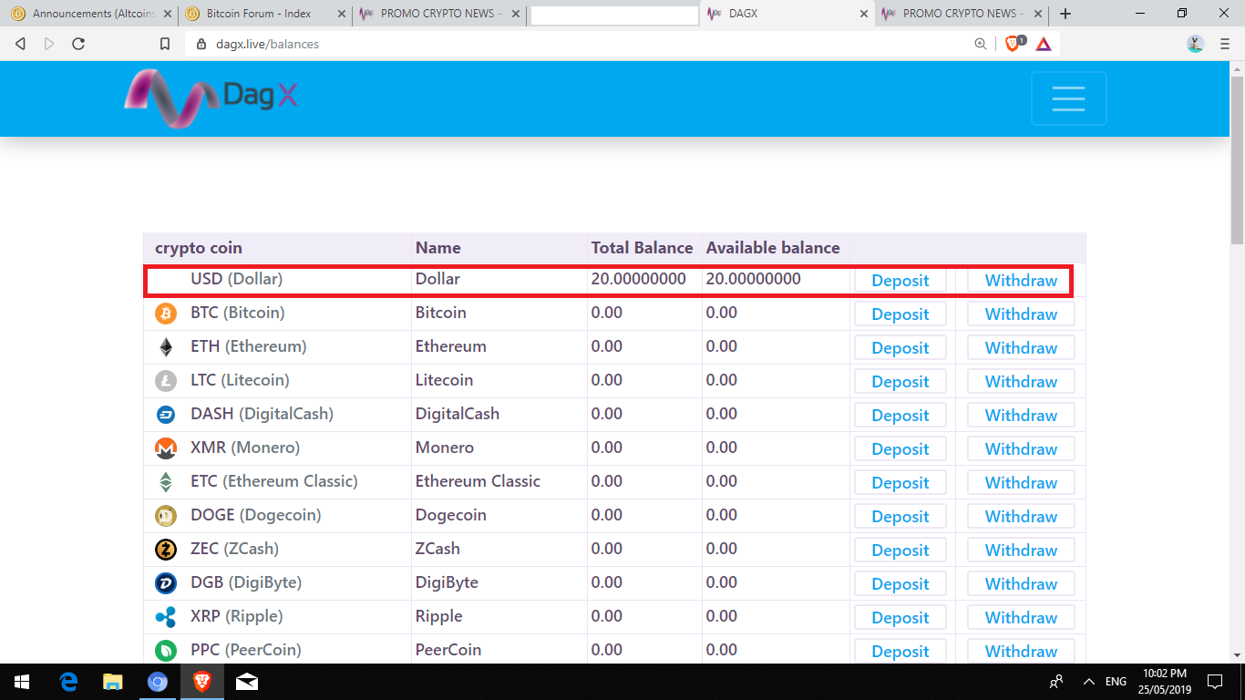The width and height of the screenshot is (1245, 700).
Task: Open the Mail app from the taskbar
Action: (246, 681)
